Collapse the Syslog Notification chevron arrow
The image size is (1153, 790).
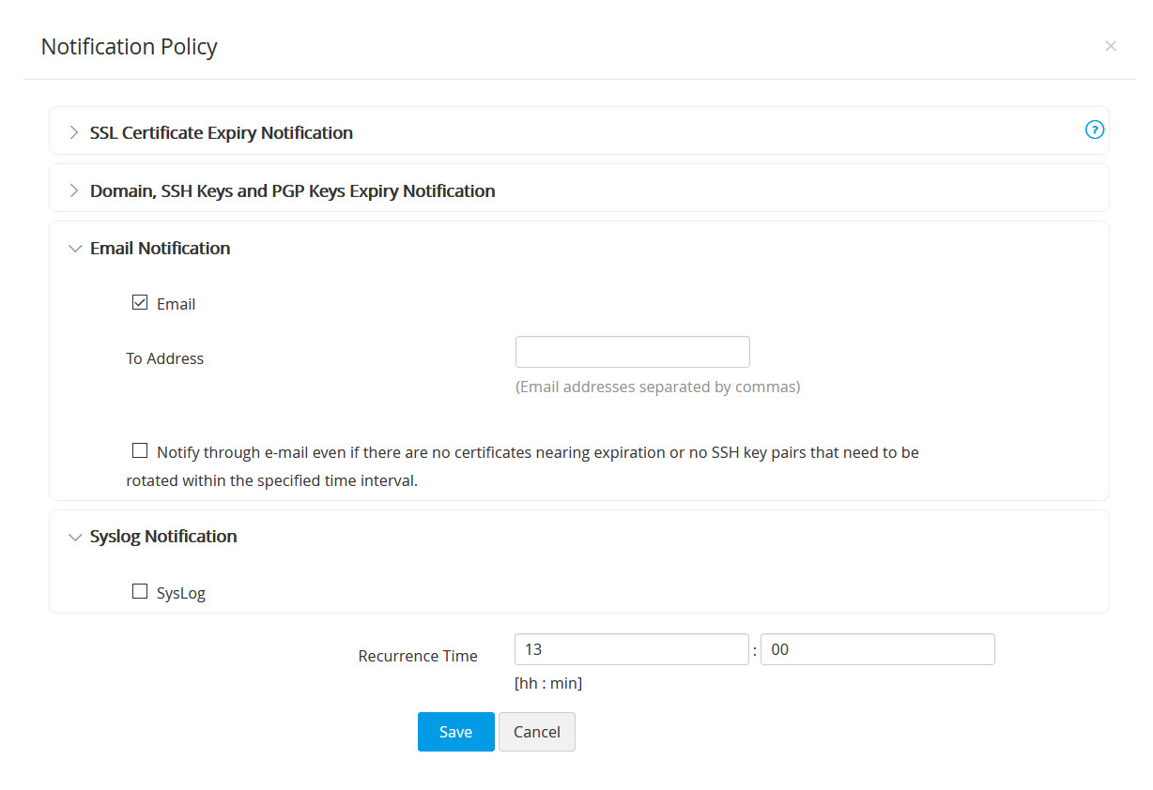coord(75,537)
